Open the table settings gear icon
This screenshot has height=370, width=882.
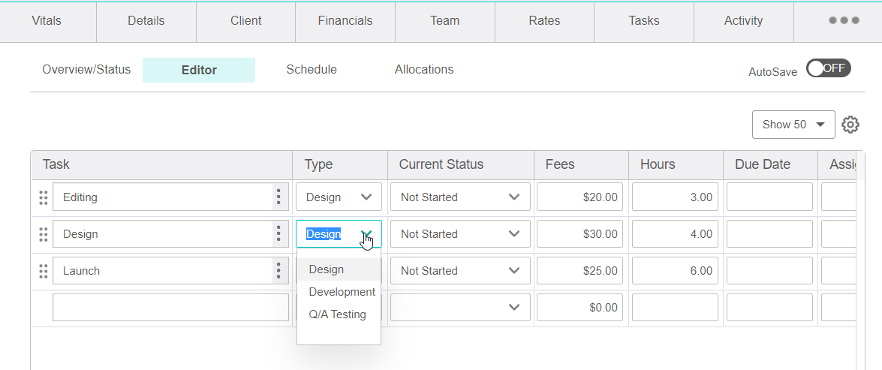850,125
